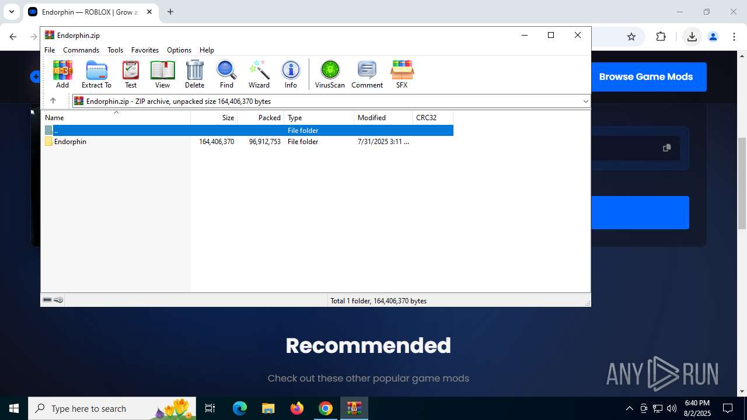
Task: Open File Explorer from taskbar
Action: click(268, 408)
